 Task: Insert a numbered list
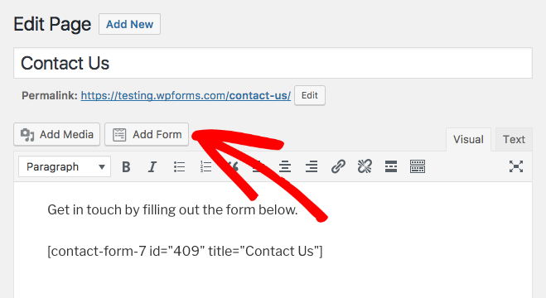pos(205,167)
